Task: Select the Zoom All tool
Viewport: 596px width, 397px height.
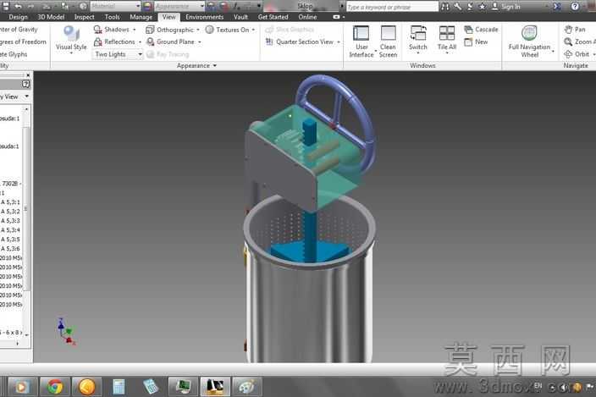Action: pos(580,41)
